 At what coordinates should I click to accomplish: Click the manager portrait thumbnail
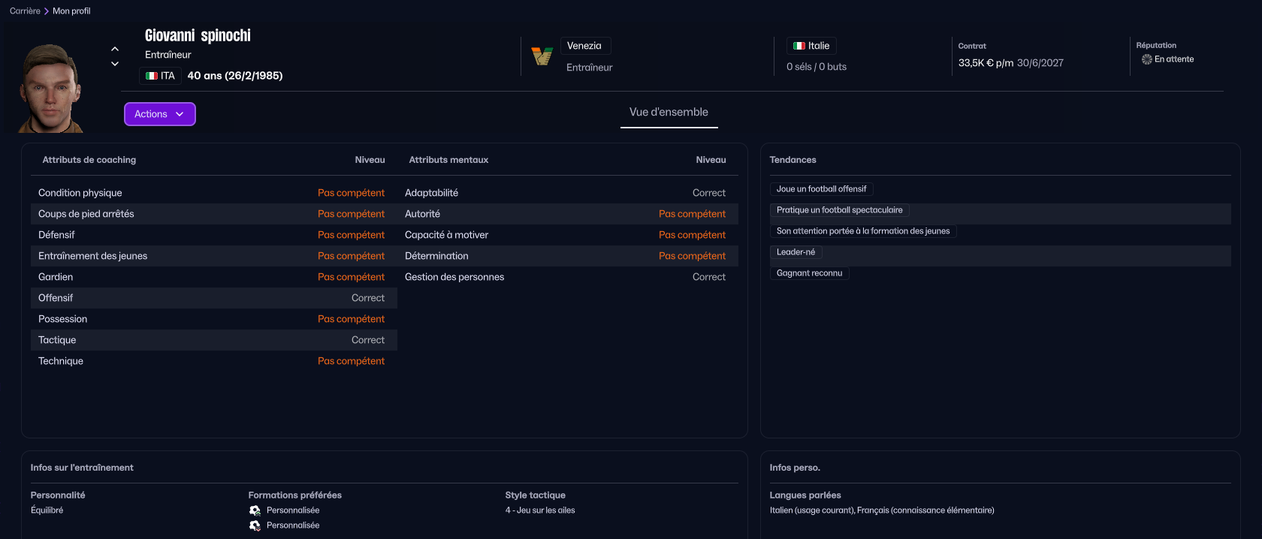[x=50, y=89]
